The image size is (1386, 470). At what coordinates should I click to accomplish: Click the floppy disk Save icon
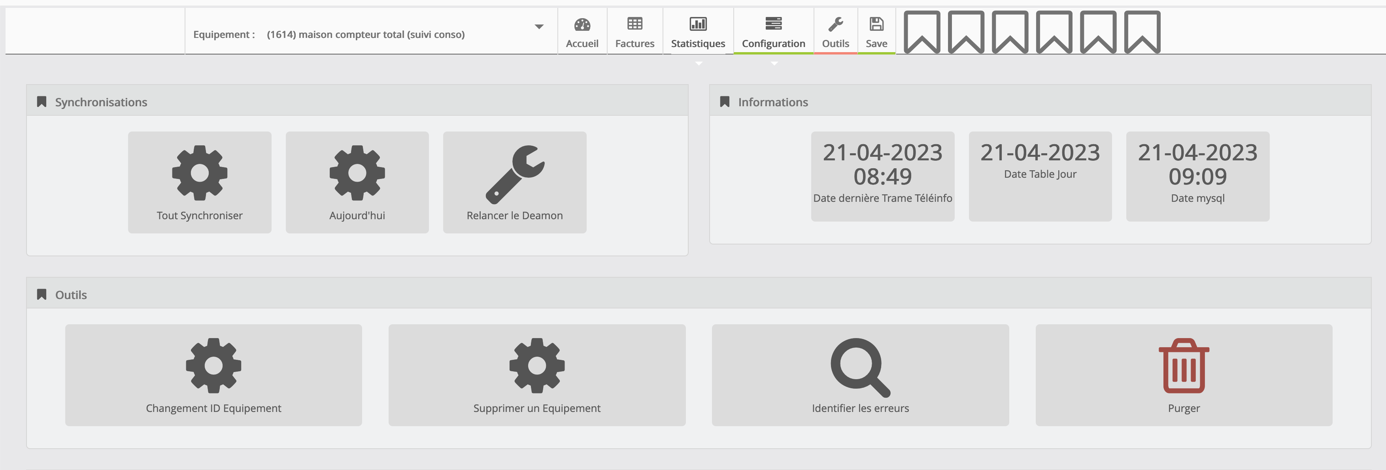coord(876,24)
